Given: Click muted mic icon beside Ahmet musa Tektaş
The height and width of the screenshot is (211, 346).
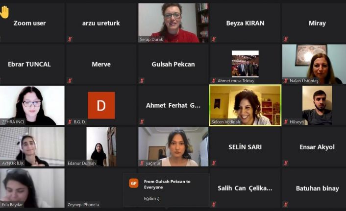Looking at the screenshot, I should [214, 80].
